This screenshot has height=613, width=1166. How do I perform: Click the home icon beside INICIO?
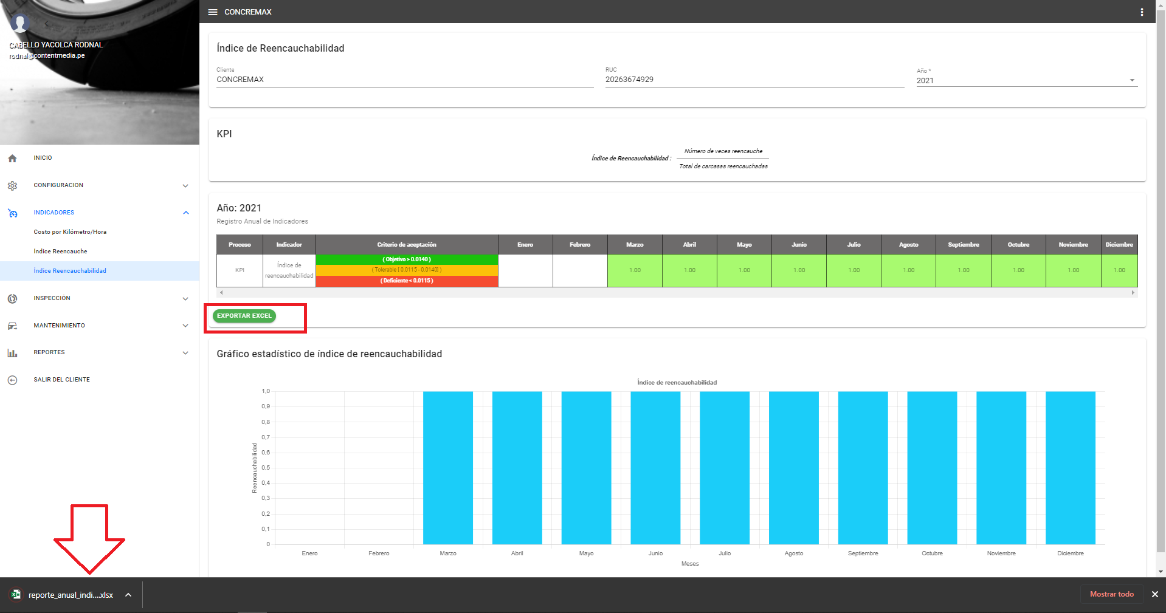click(12, 159)
